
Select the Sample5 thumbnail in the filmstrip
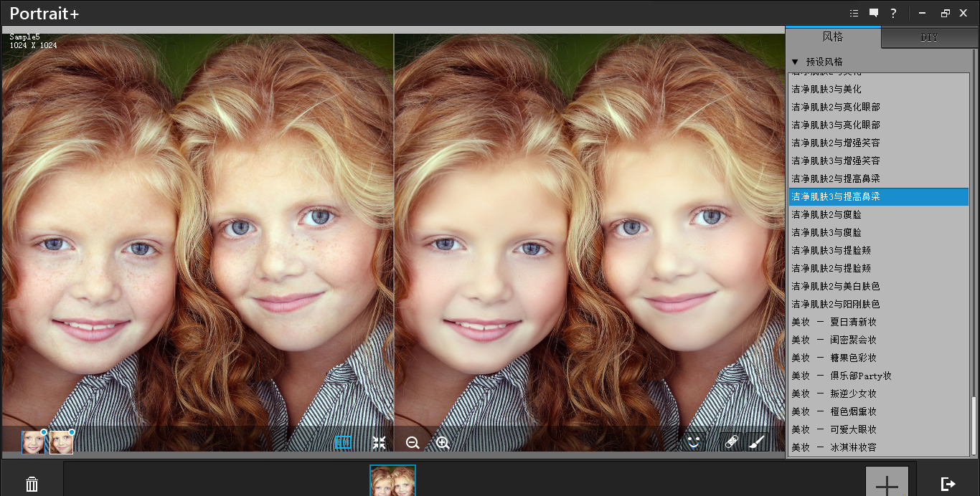(x=392, y=481)
